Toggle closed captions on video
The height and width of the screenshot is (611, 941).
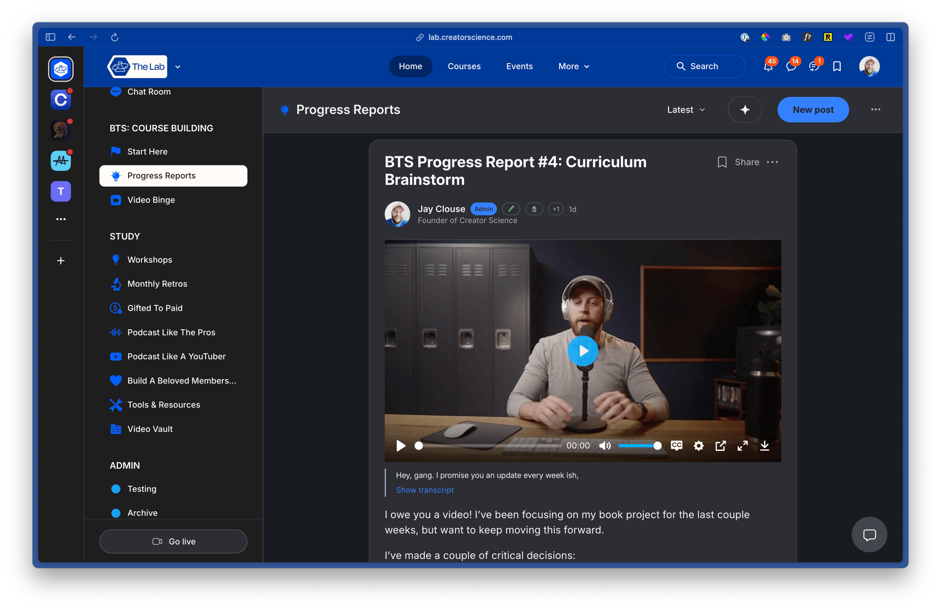pos(676,445)
